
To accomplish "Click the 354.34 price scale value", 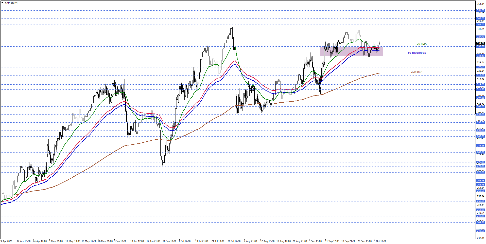I will click(x=481, y=4).
